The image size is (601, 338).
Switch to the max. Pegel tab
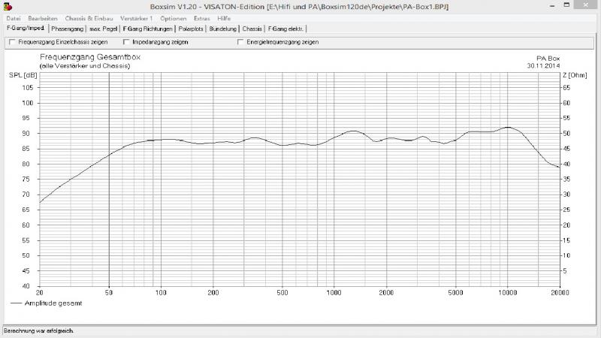pyautogui.click(x=103, y=29)
